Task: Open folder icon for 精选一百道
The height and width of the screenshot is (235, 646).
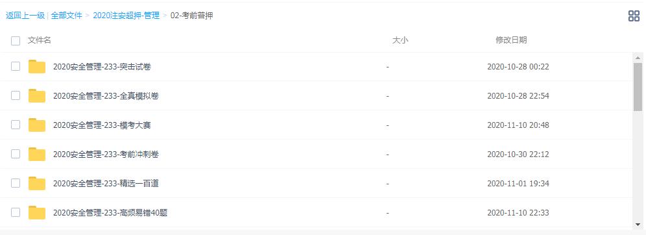Action: (37, 184)
